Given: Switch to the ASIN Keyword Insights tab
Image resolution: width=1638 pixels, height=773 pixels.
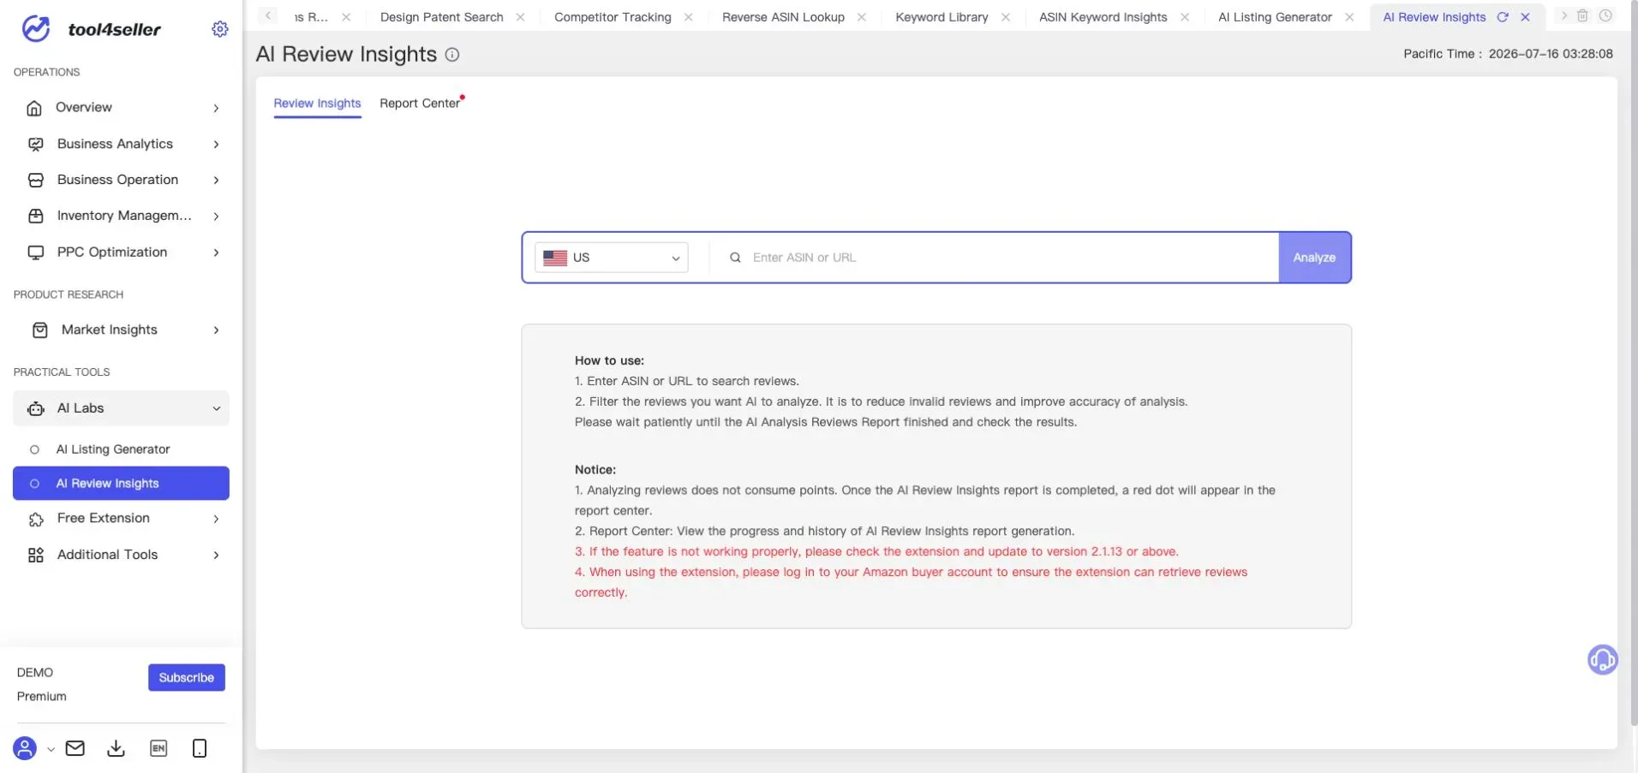Looking at the screenshot, I should coord(1103,17).
